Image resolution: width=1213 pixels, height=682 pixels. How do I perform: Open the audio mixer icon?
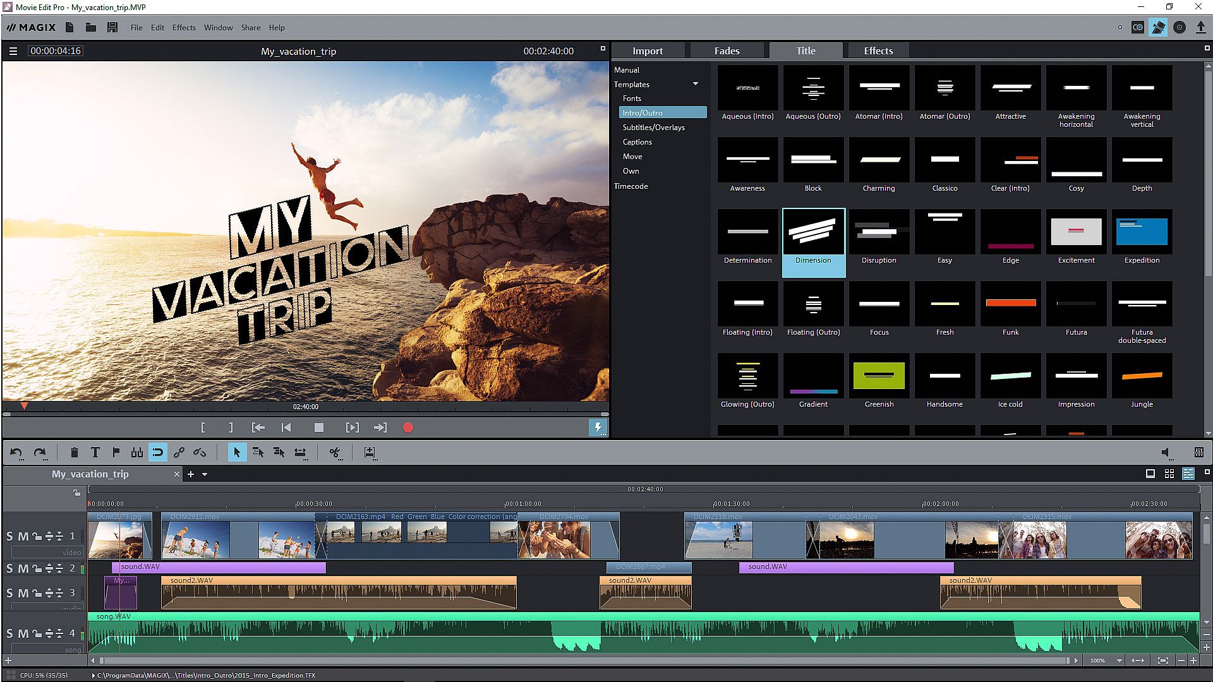point(1198,452)
